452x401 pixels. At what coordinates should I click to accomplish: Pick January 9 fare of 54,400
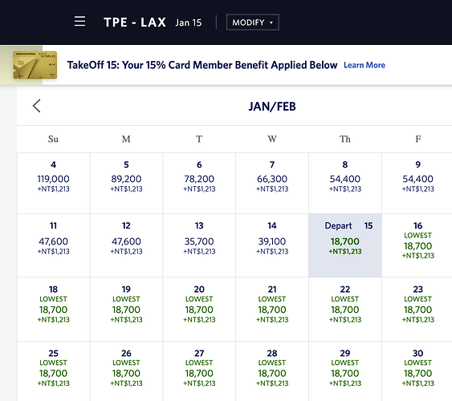click(x=417, y=183)
